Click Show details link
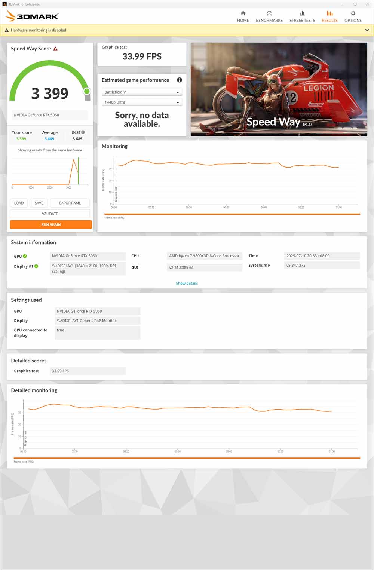Screen dimensions: 374x570 pos(187,284)
